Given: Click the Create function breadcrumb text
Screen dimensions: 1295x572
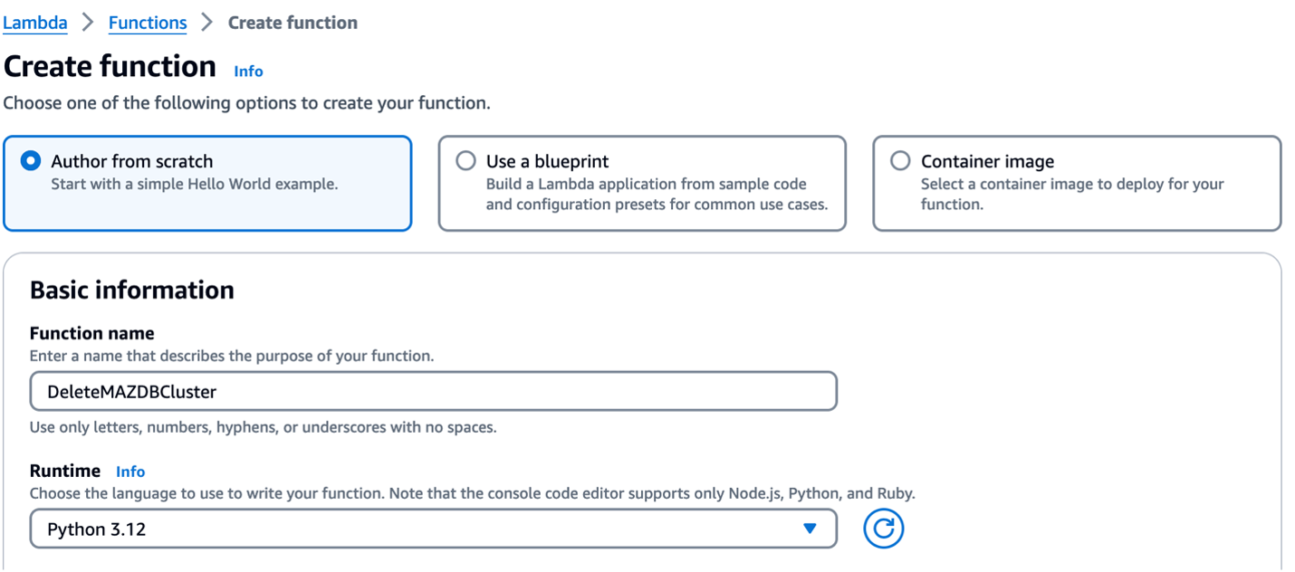Looking at the screenshot, I should (x=293, y=23).
